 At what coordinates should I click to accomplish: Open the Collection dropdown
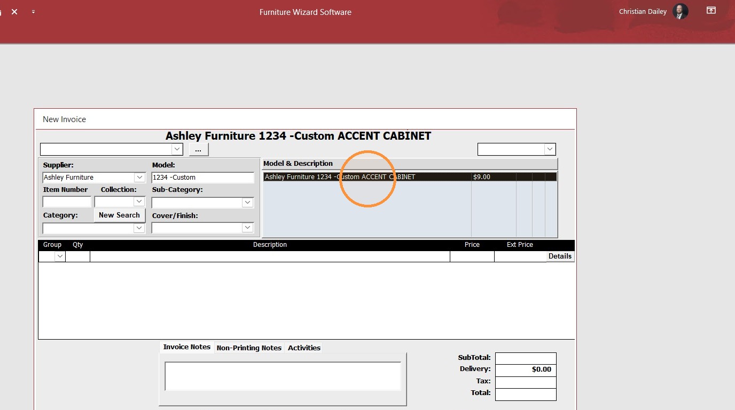click(139, 202)
